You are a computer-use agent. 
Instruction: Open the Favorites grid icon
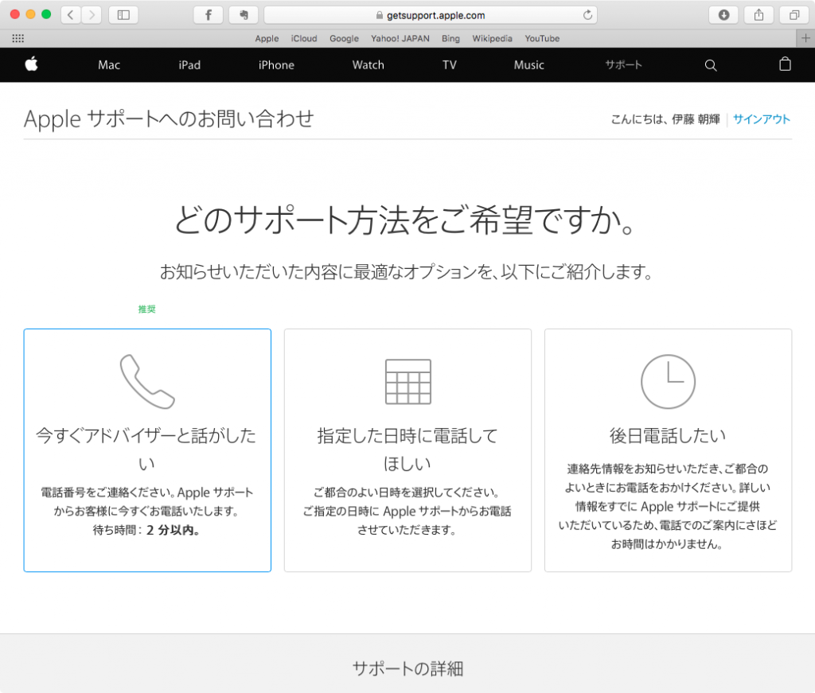(18, 38)
